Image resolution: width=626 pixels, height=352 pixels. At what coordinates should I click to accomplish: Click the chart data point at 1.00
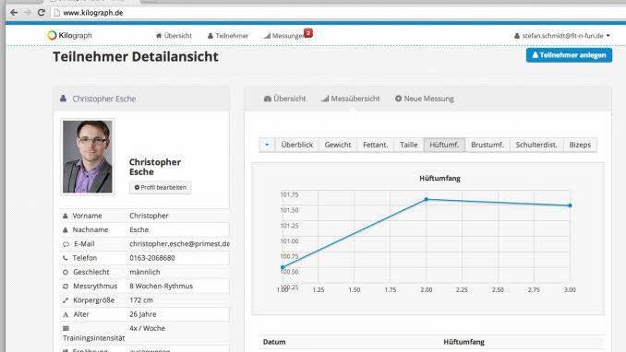(x=283, y=267)
